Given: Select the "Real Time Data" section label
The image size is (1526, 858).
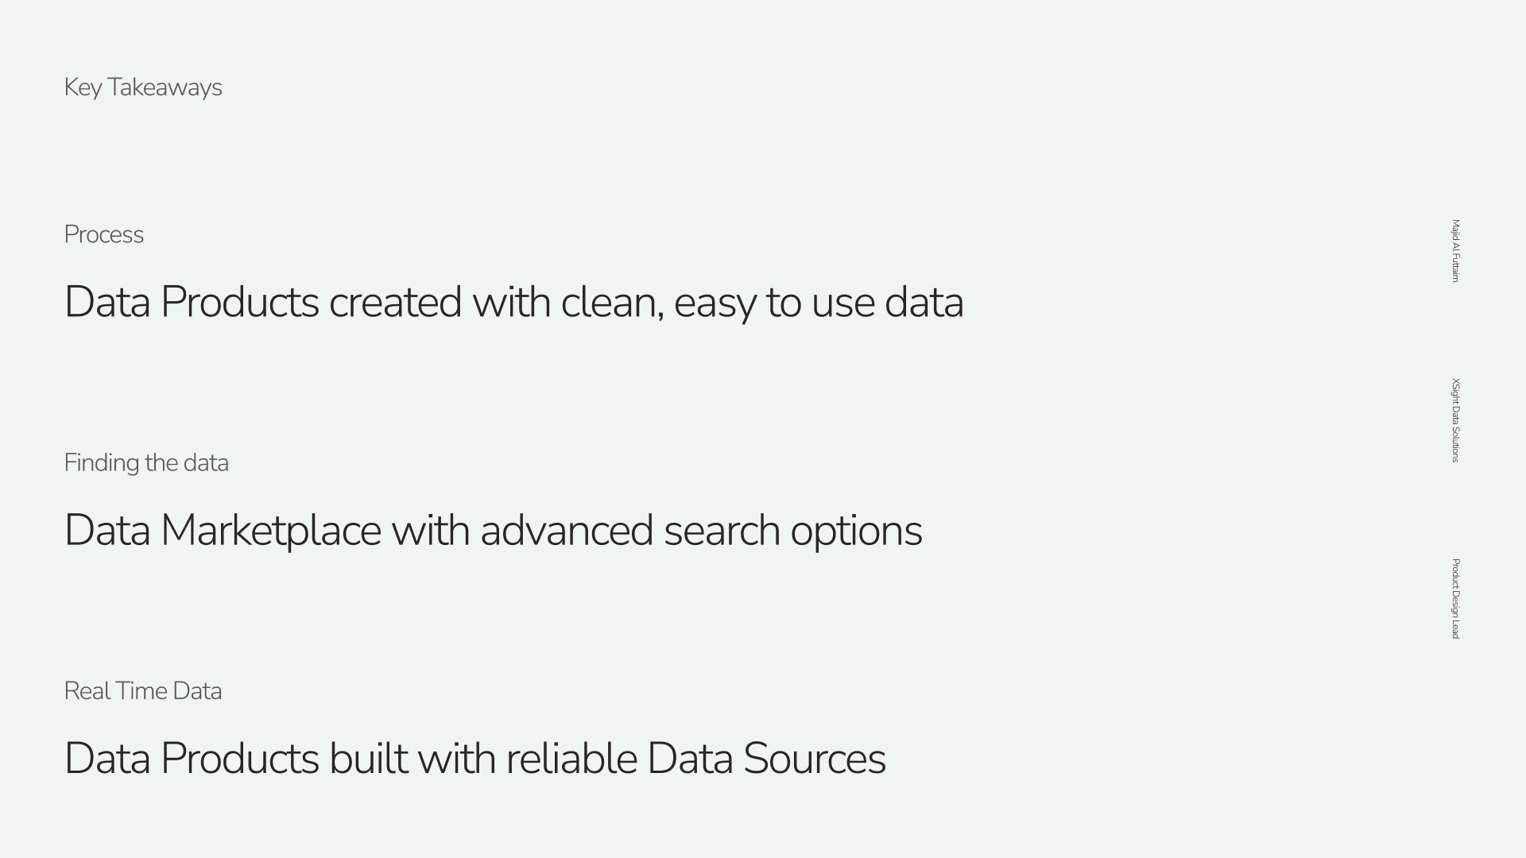Looking at the screenshot, I should [x=143, y=691].
